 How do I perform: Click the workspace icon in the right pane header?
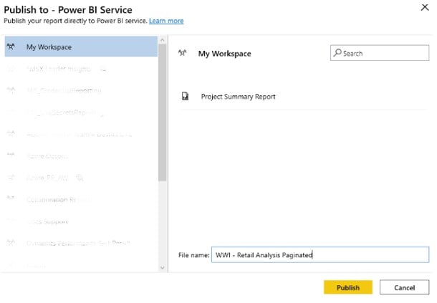pos(183,53)
